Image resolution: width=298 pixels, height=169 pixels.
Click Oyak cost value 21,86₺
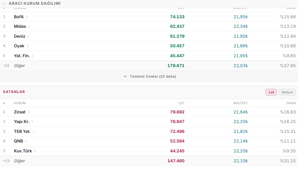pos(241,46)
